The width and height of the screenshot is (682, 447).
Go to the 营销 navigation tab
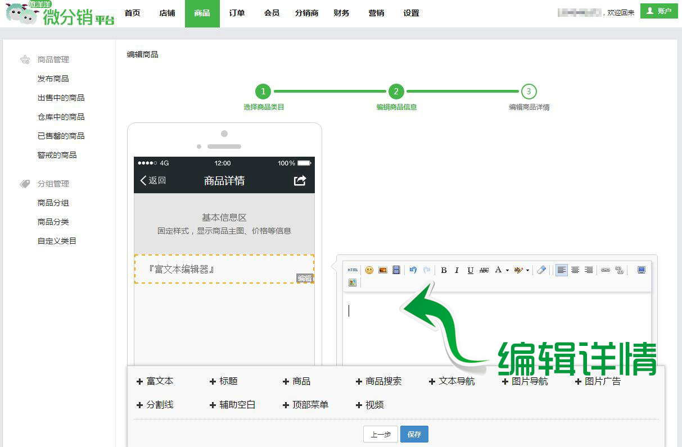click(x=376, y=13)
